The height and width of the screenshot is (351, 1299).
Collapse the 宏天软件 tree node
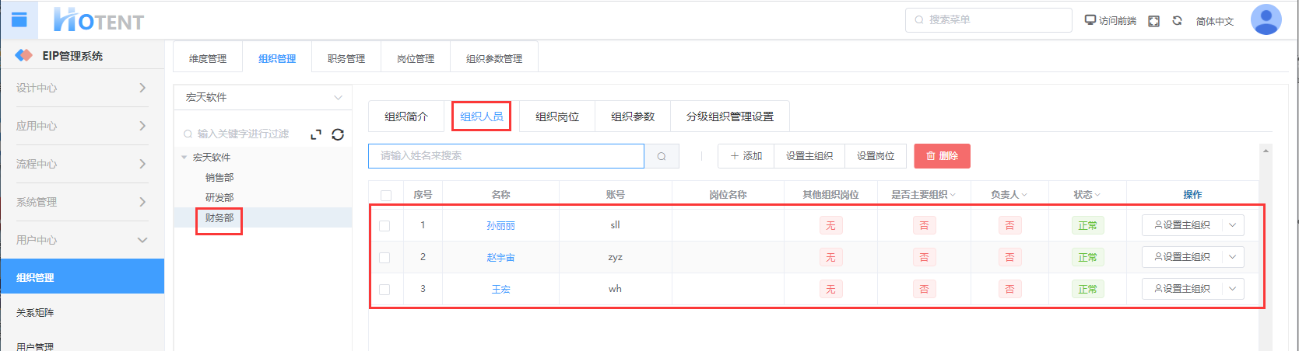pos(184,157)
